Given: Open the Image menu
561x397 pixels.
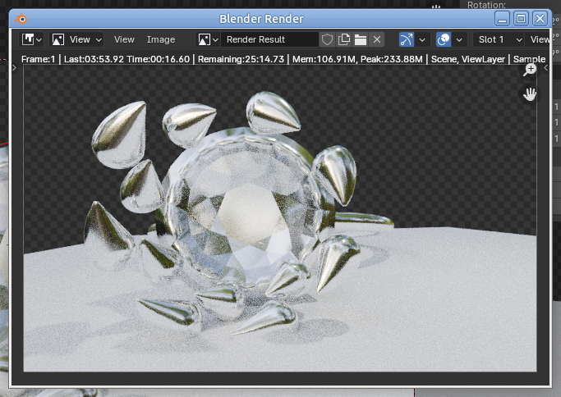Looking at the screenshot, I should pos(161,39).
